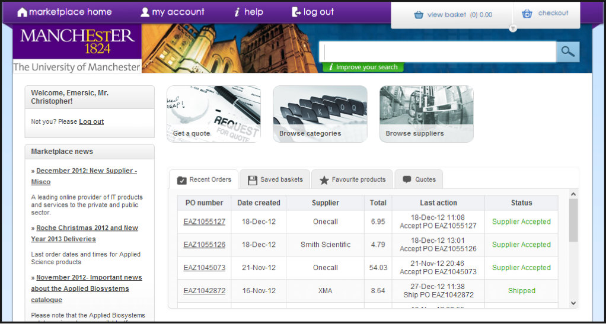The width and height of the screenshot is (606, 324).
Task: Click the Supplier column header
Action: click(326, 203)
